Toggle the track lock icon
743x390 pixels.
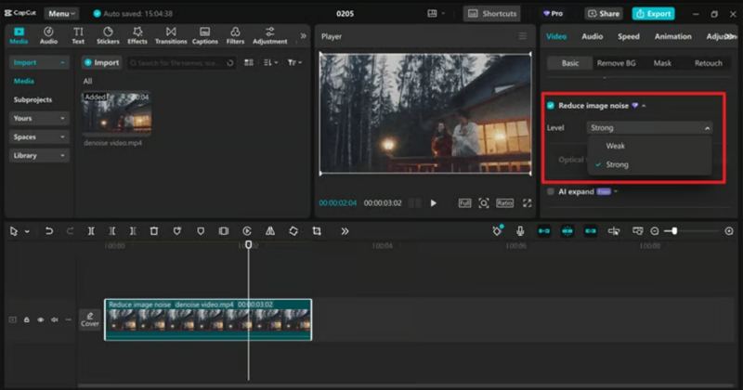(27, 319)
